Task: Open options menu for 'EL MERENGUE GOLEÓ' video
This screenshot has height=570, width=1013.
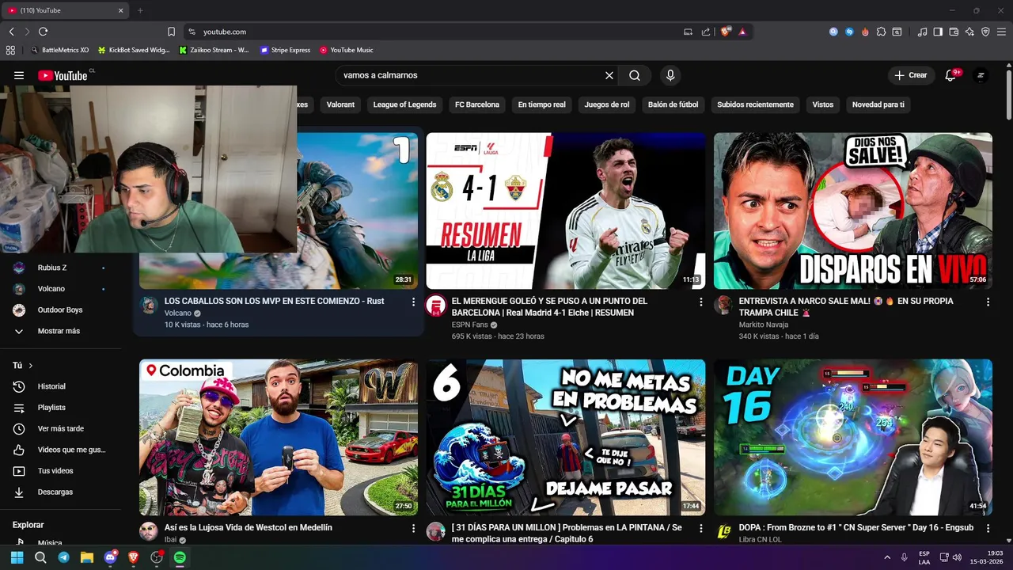Action: pos(700,302)
